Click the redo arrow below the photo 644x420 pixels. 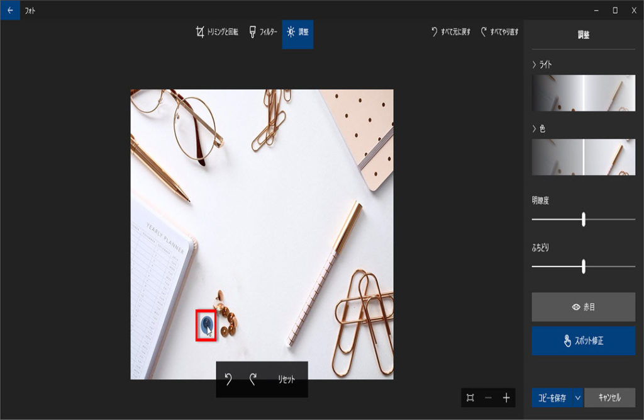(x=253, y=379)
